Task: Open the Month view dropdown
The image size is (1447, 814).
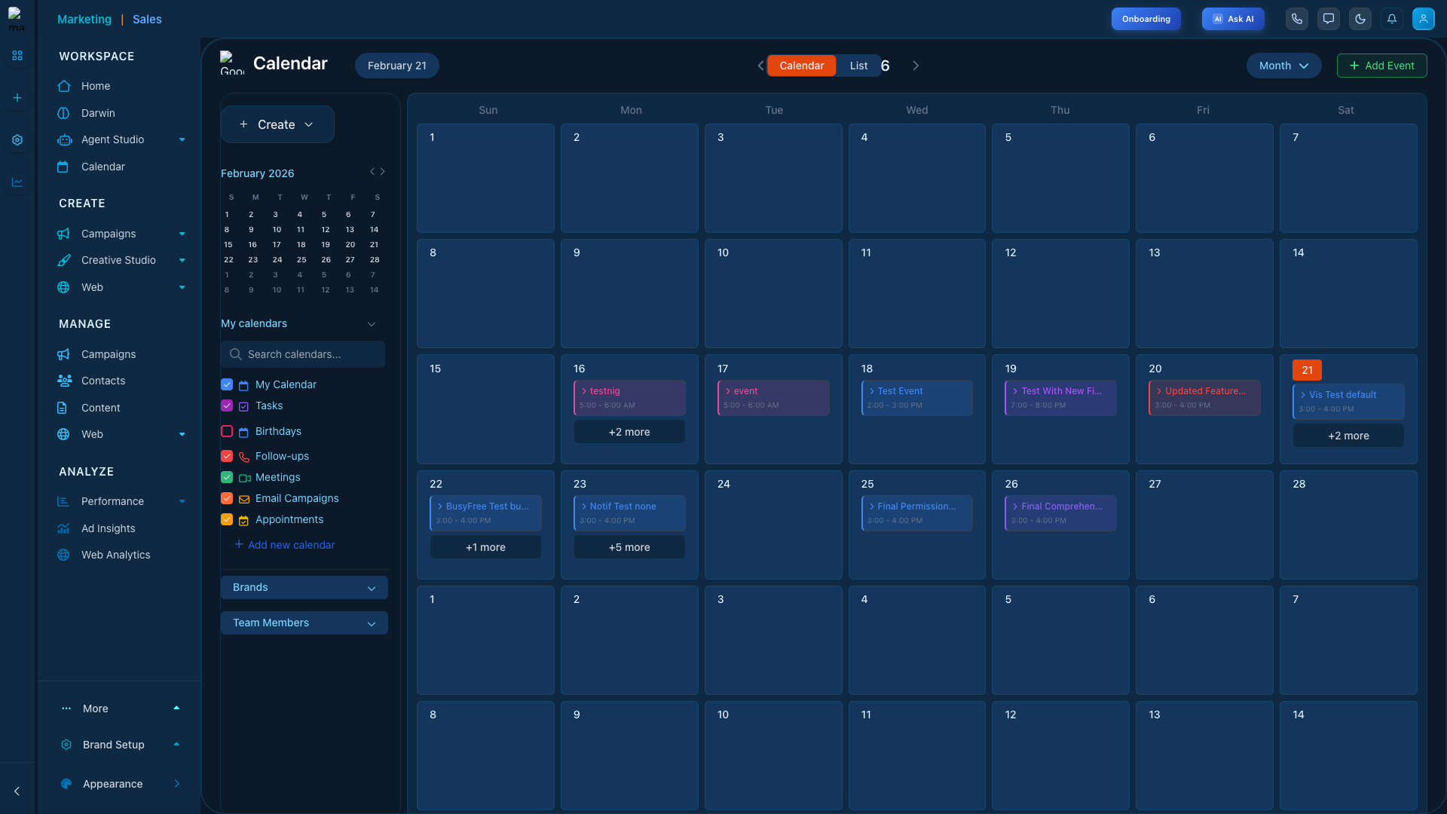Action: click(x=1283, y=66)
